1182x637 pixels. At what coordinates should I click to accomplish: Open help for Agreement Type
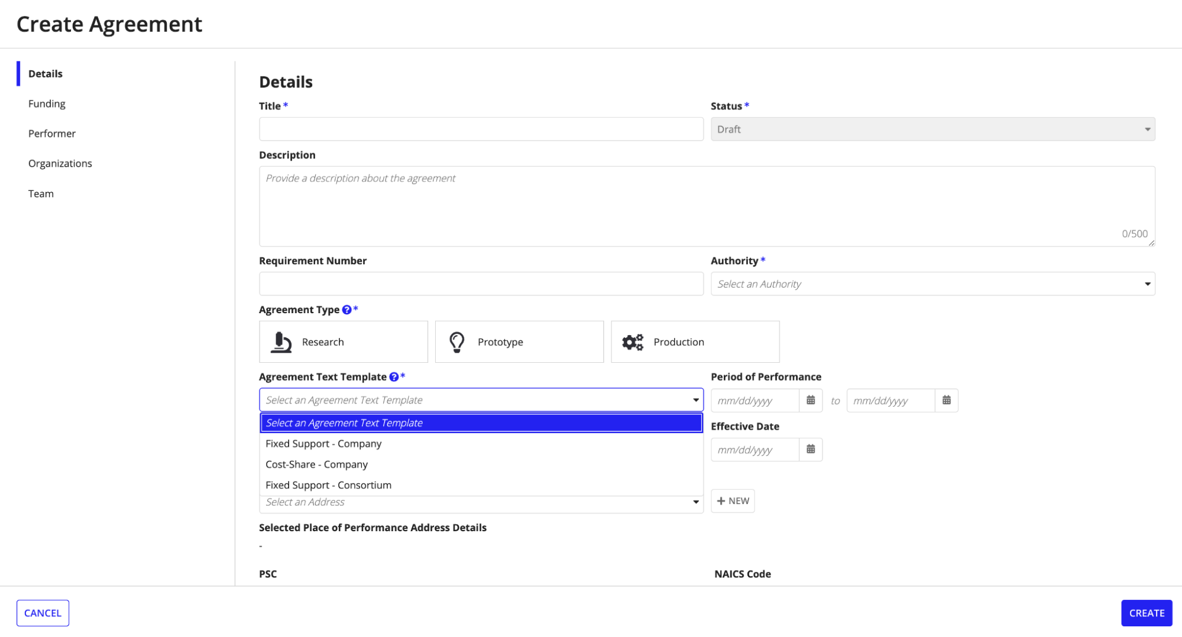(x=346, y=310)
